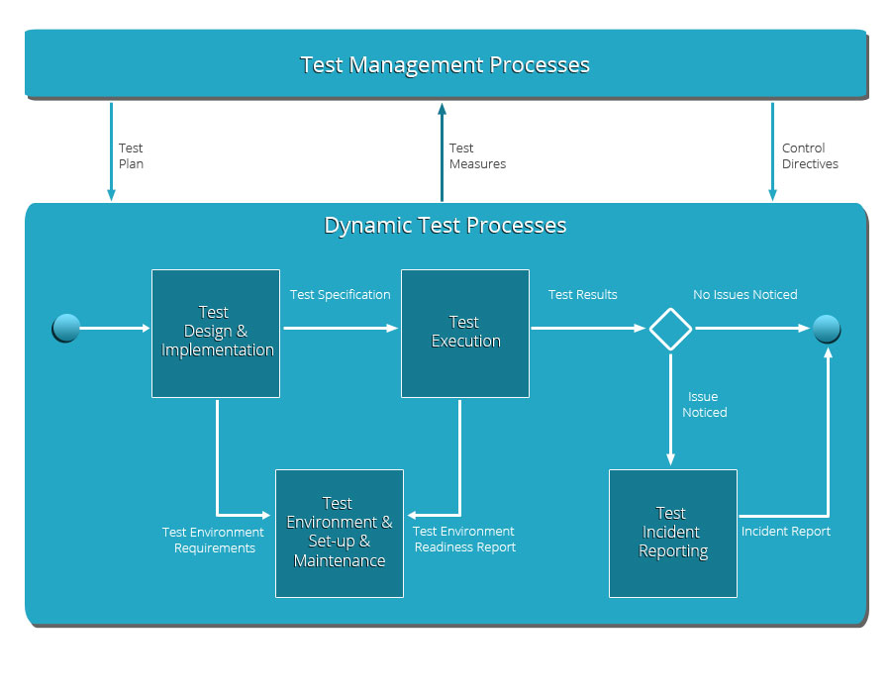
Task: Click the Test Specification label
Action: click(x=340, y=294)
